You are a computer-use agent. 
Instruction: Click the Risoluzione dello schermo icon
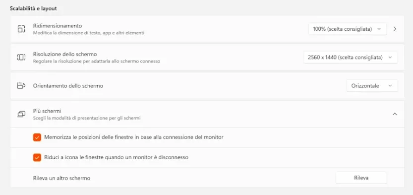coord(21,57)
